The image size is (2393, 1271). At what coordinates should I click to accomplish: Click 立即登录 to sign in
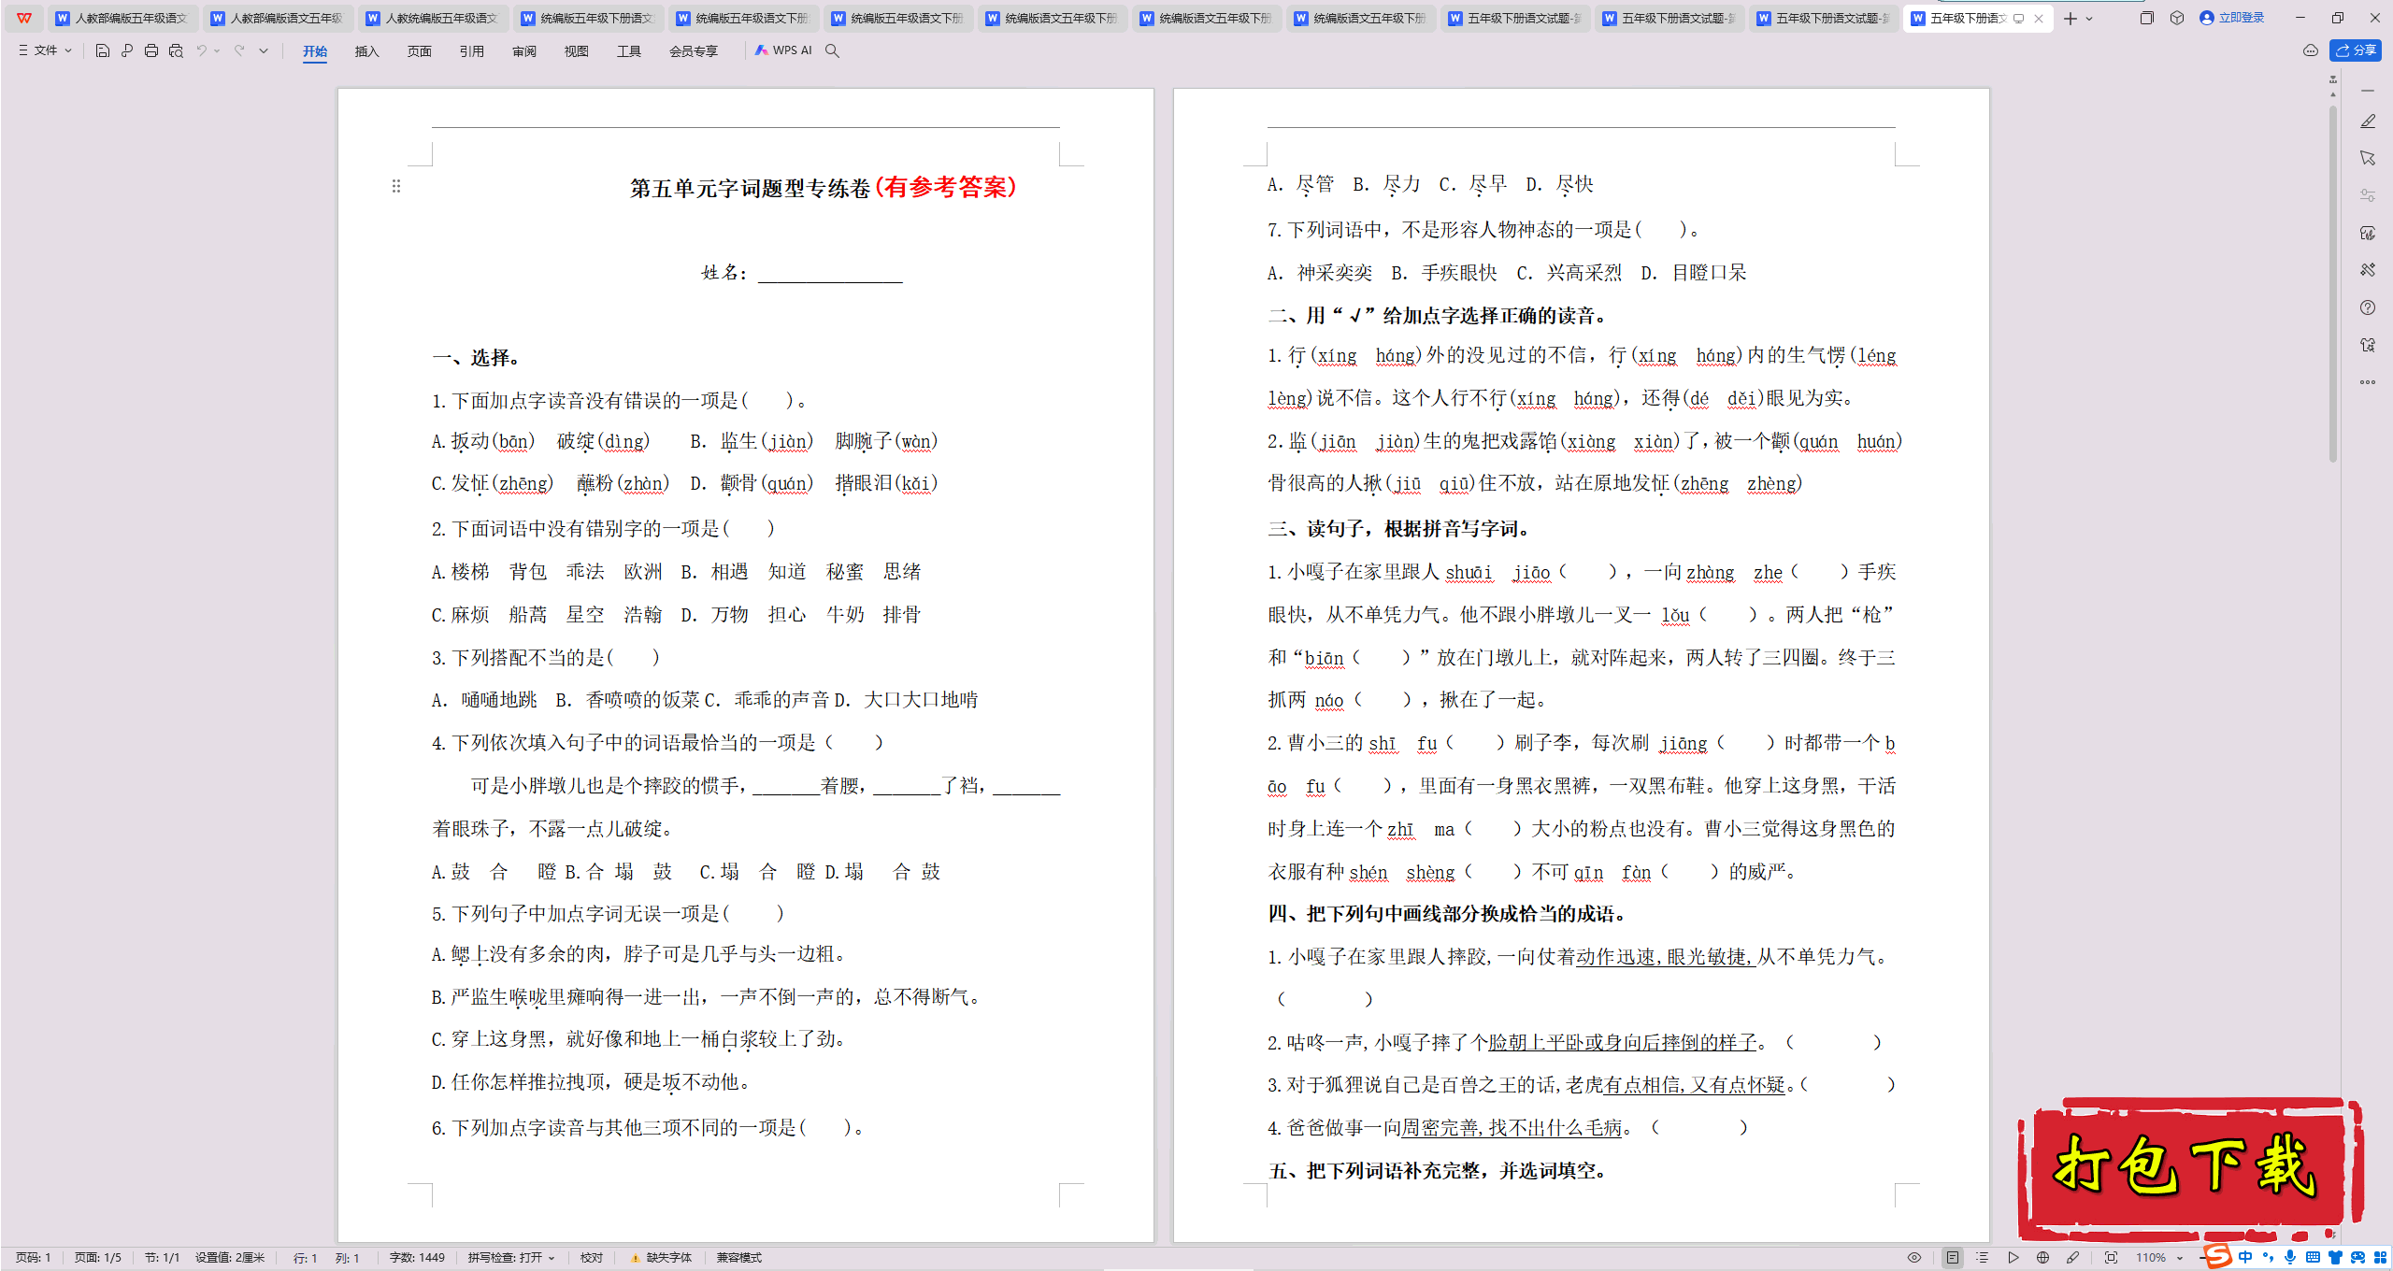(x=2232, y=18)
